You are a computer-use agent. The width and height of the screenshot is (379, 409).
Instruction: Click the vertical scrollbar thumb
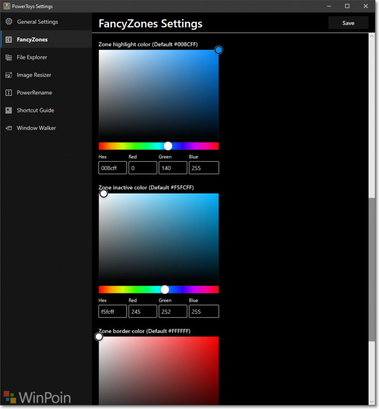(x=372, y=270)
